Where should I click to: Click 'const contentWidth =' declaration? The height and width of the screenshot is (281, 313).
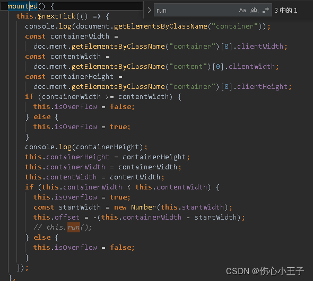pyautogui.click(x=67, y=57)
